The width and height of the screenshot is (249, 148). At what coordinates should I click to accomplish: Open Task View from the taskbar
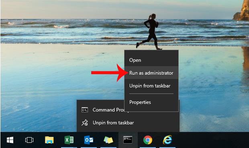click(x=29, y=140)
